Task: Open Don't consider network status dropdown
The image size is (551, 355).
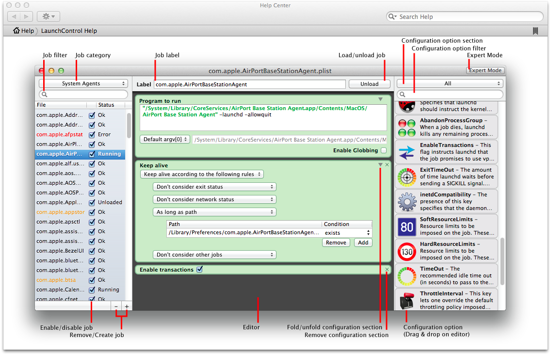Action: click(214, 199)
